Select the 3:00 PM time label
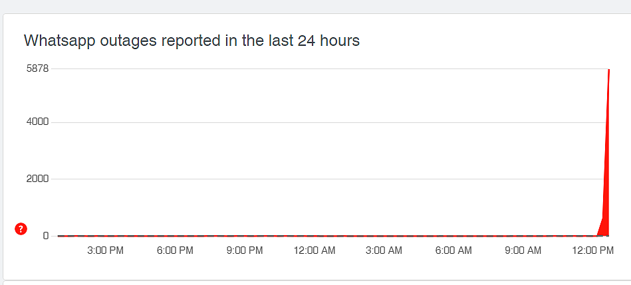This screenshot has width=631, height=285. click(106, 251)
